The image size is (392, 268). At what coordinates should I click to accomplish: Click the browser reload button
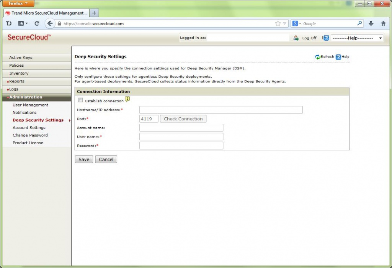37,23
